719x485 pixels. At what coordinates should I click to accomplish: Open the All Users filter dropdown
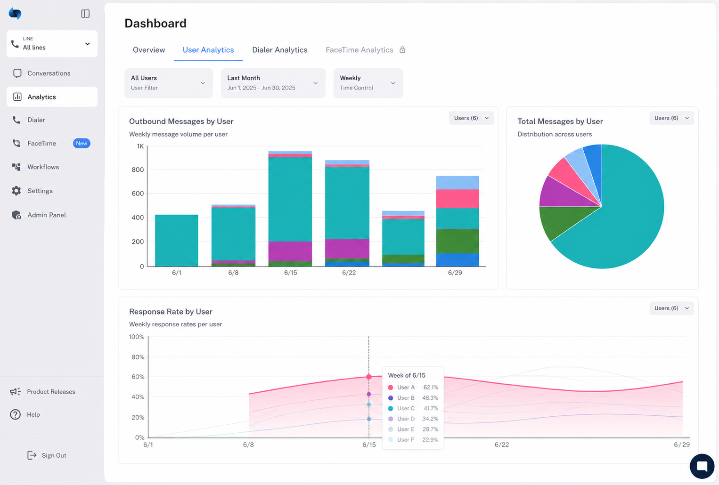169,83
